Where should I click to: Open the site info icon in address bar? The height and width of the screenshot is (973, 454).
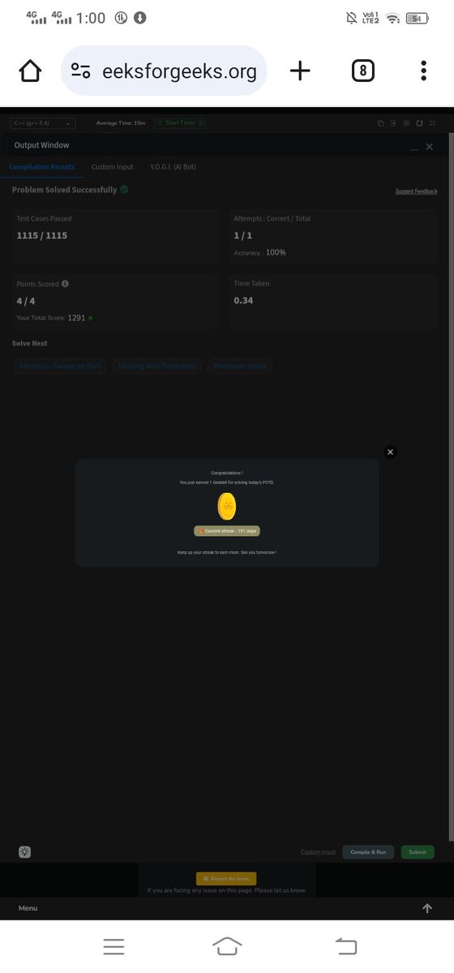pos(80,71)
